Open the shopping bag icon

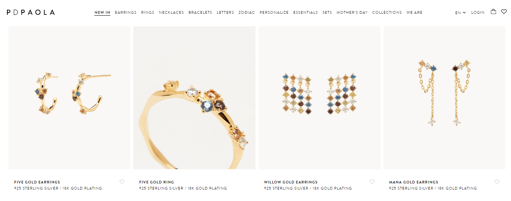click(x=493, y=12)
